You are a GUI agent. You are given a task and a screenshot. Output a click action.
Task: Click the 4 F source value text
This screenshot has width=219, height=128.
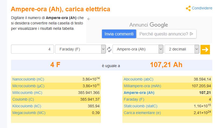[55, 65]
